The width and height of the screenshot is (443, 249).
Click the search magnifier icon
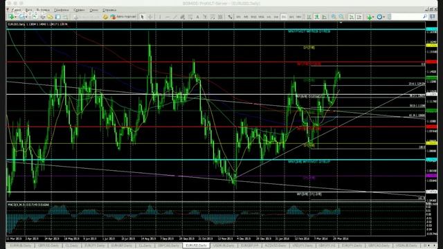click(x=425, y=17)
